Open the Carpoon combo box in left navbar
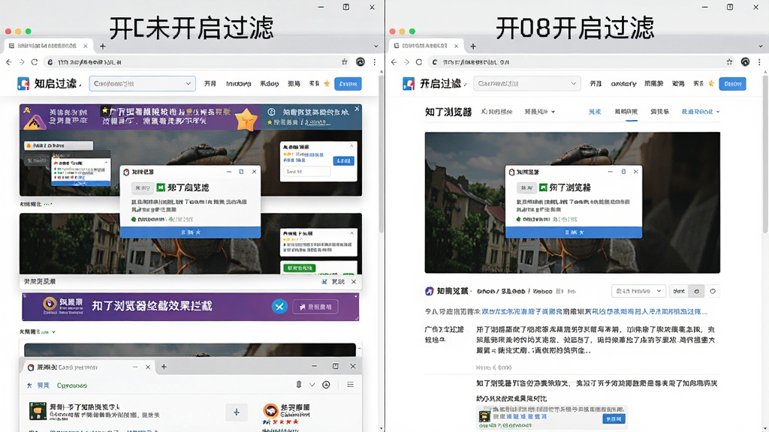769x432 pixels. (142, 84)
